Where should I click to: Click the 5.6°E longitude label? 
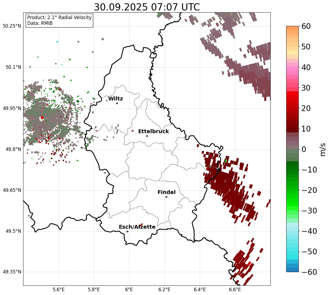click(x=59, y=290)
